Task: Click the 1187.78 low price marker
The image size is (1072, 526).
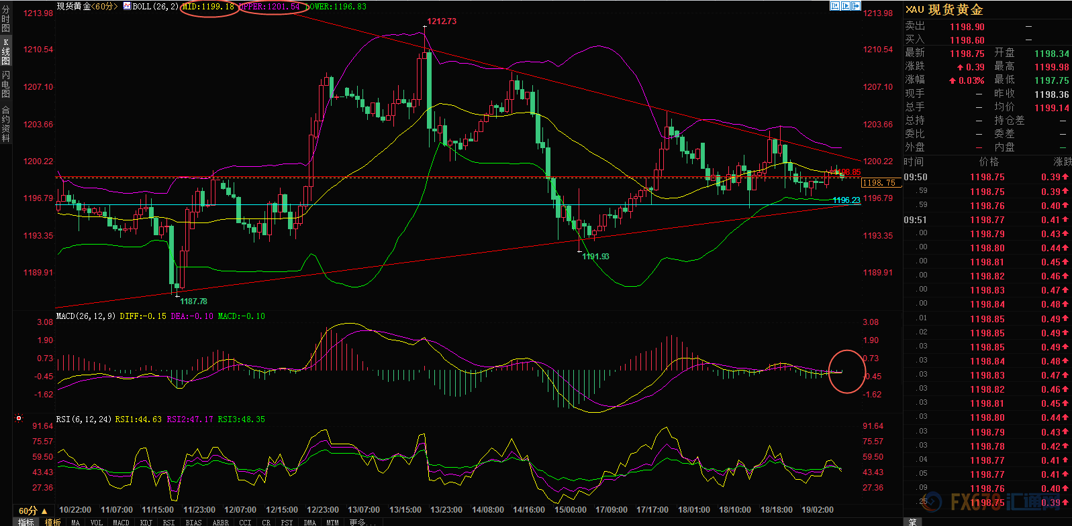Action: pyautogui.click(x=193, y=302)
